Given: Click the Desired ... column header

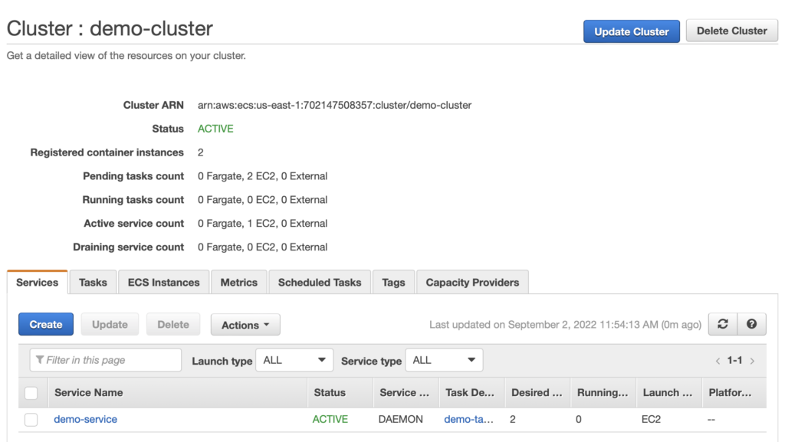Looking at the screenshot, I should pyautogui.click(x=537, y=392).
